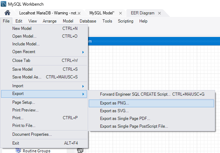Expand the Import submenu
Image resolution: width=220 pixels, height=153 pixels.
[44, 86]
